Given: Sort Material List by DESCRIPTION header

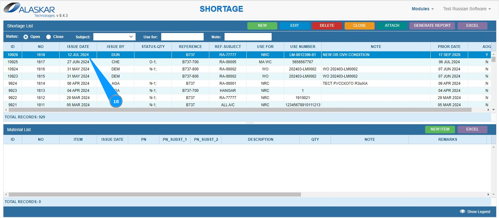Looking at the screenshot, I should click(x=260, y=140).
